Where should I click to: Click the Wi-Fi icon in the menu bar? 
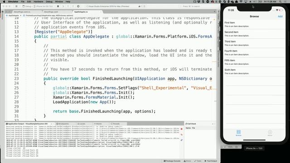(241, 1)
